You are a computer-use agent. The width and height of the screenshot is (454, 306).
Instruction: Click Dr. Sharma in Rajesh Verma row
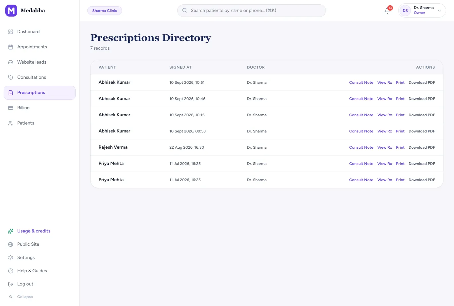(x=257, y=147)
